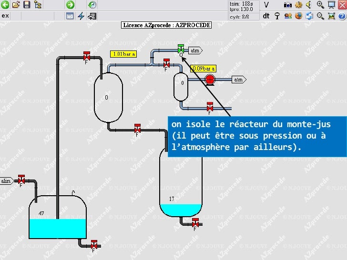Click the 'alim' feed inlet label
This screenshot has width=347, height=260.
click(x=7, y=181)
